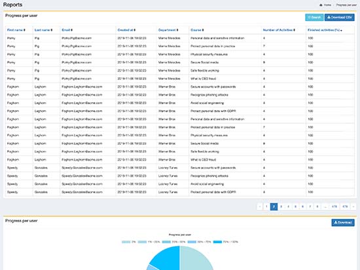Go to results page 6
The width and height of the screenshot is (360, 270).
click(302, 206)
